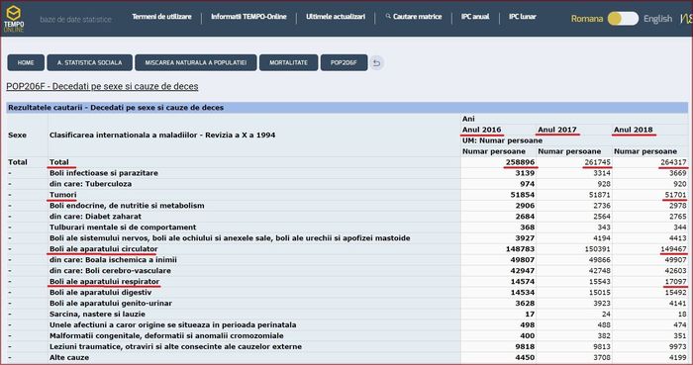Open Informatii TEMPO-Online menu item
This screenshot has height=365, width=693.
pyautogui.click(x=248, y=17)
